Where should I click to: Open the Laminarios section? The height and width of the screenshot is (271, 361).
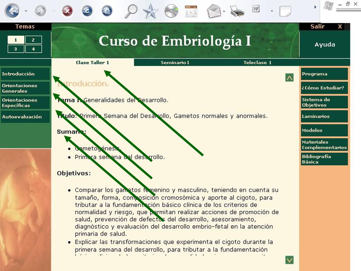click(x=325, y=116)
